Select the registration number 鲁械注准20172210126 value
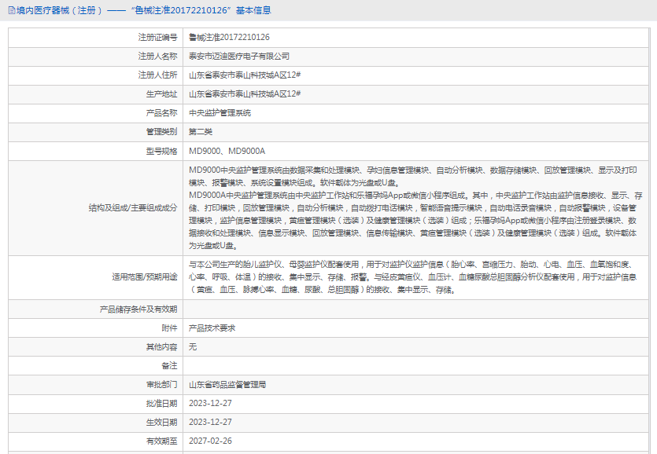657x454 pixels. (229, 37)
